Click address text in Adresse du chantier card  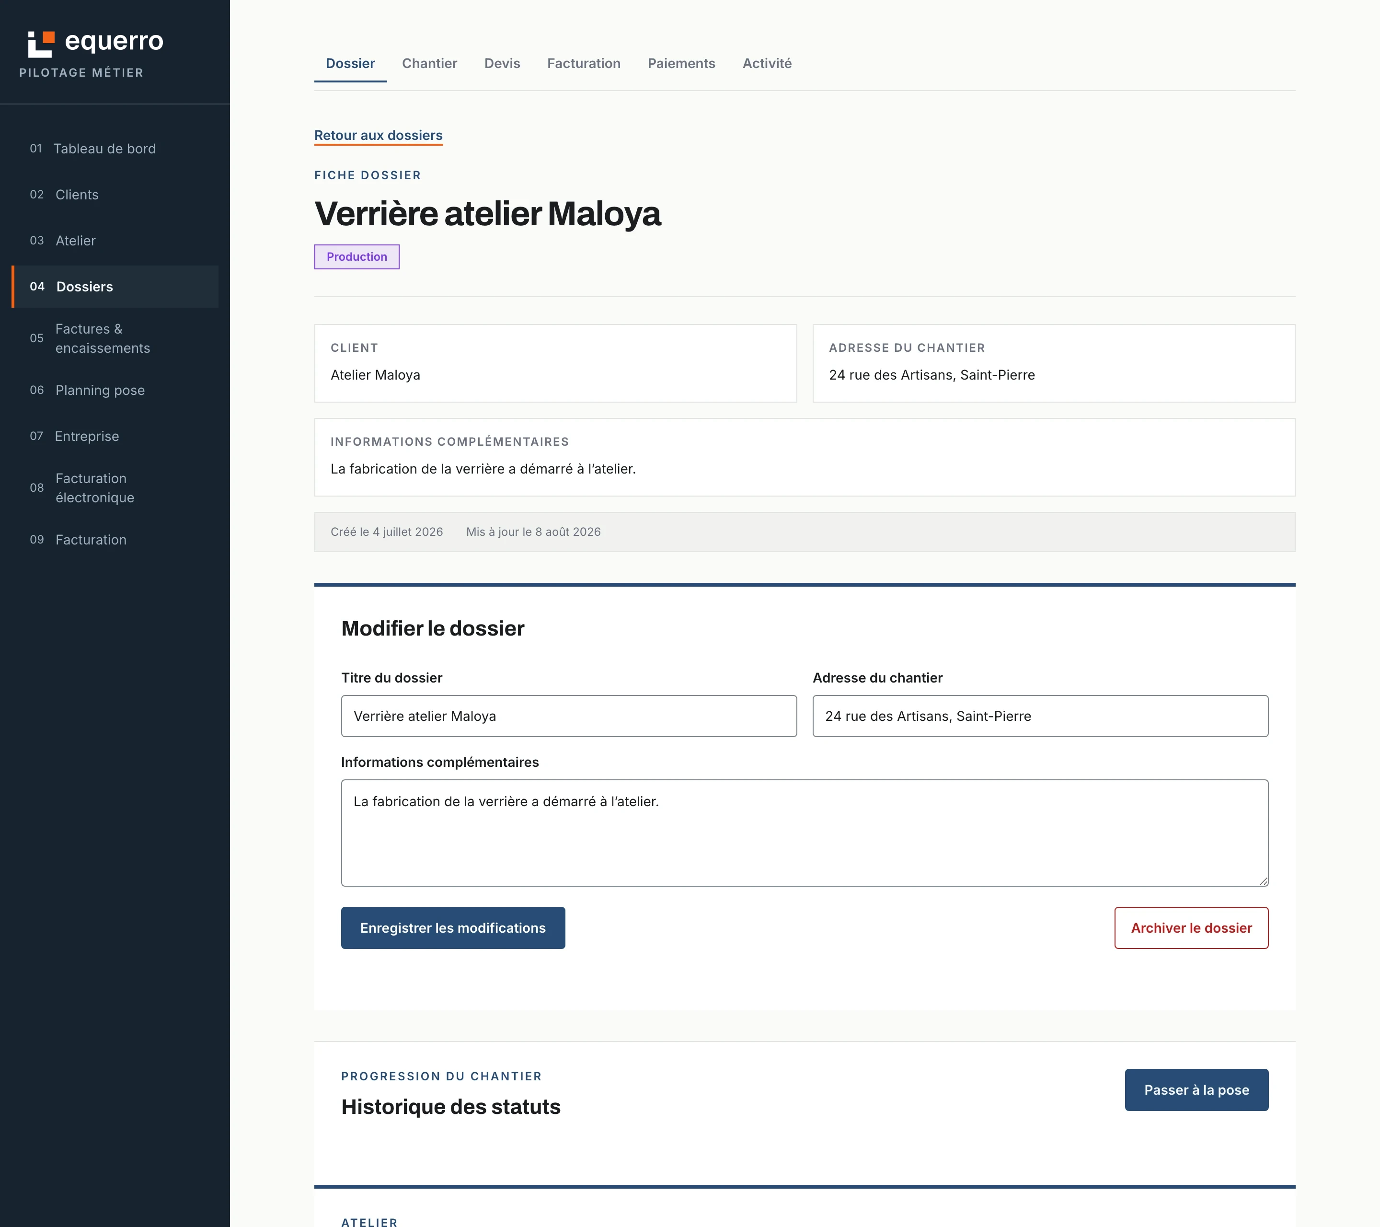[931, 375]
